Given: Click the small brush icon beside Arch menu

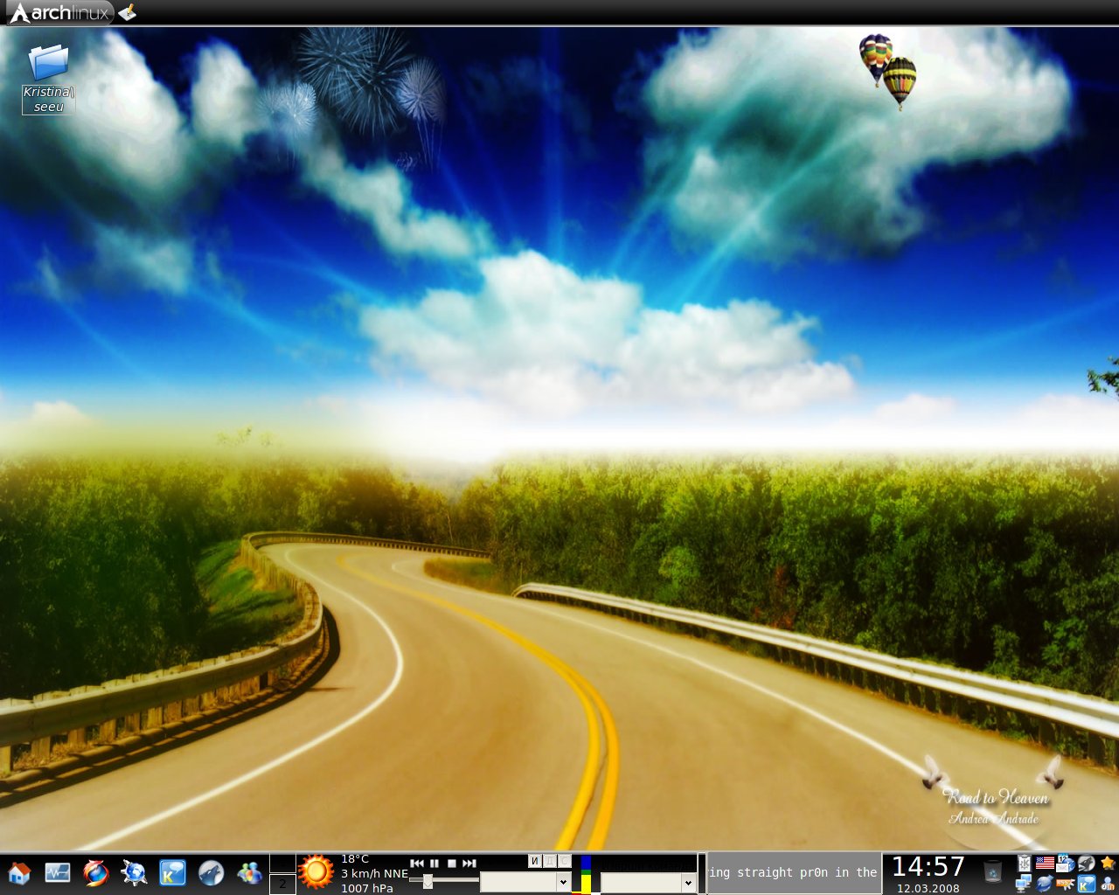Looking at the screenshot, I should coord(128,12).
